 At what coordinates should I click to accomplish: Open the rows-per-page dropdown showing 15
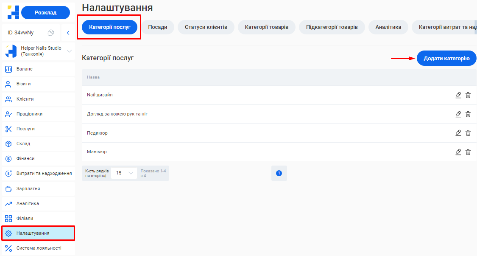(124, 173)
